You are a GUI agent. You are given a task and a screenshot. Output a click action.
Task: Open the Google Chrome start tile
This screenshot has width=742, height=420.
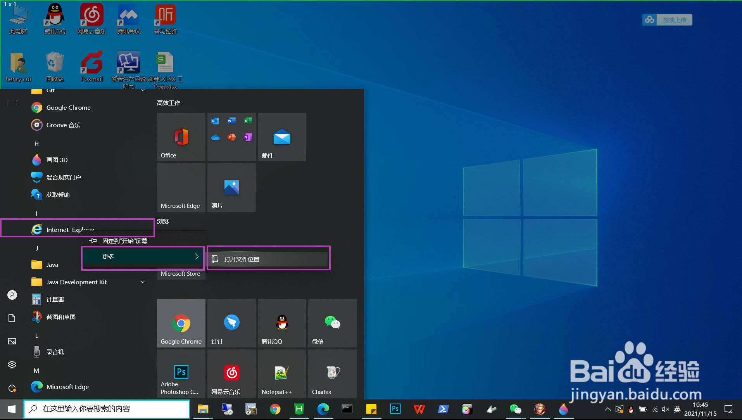181,323
